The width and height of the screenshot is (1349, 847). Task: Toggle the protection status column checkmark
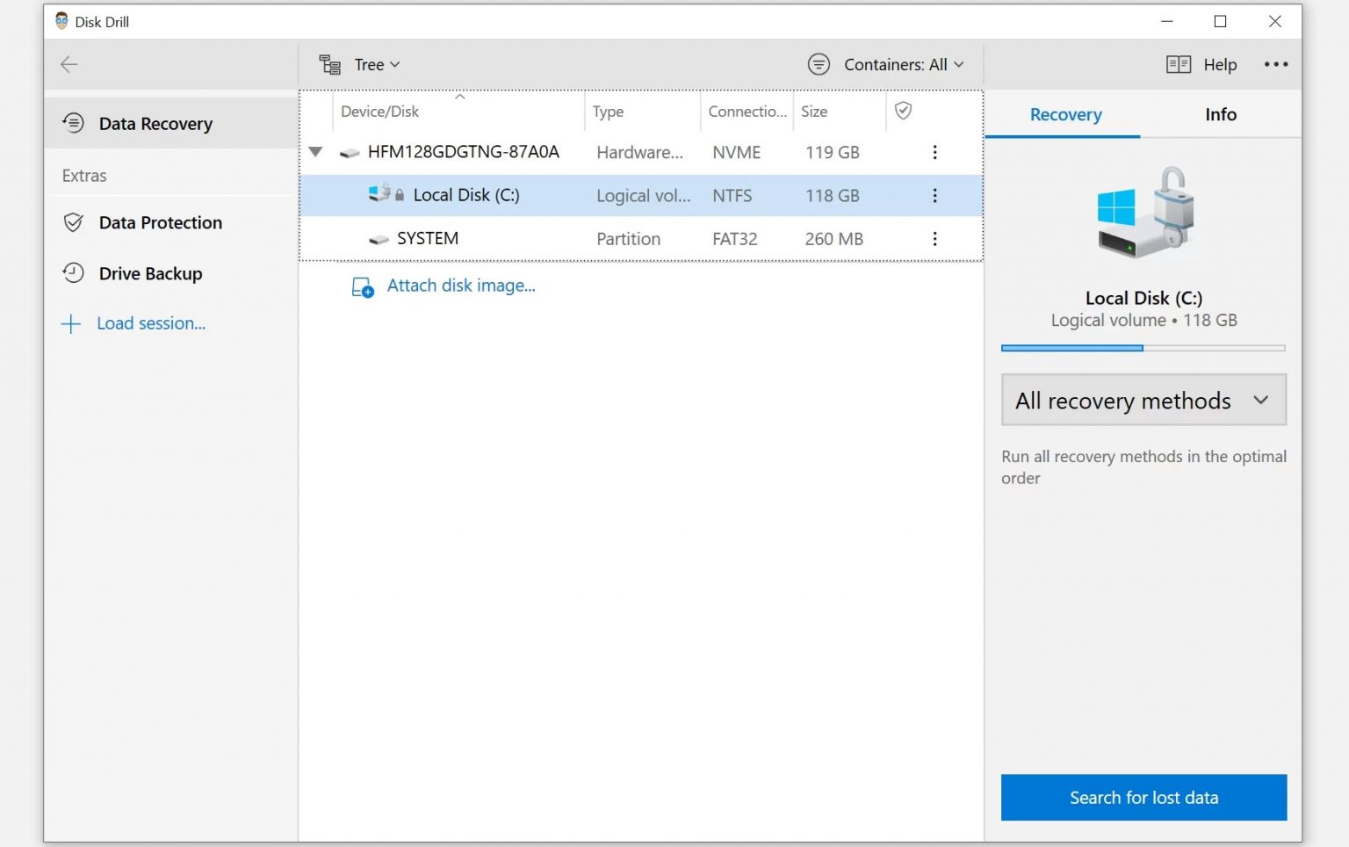903,111
